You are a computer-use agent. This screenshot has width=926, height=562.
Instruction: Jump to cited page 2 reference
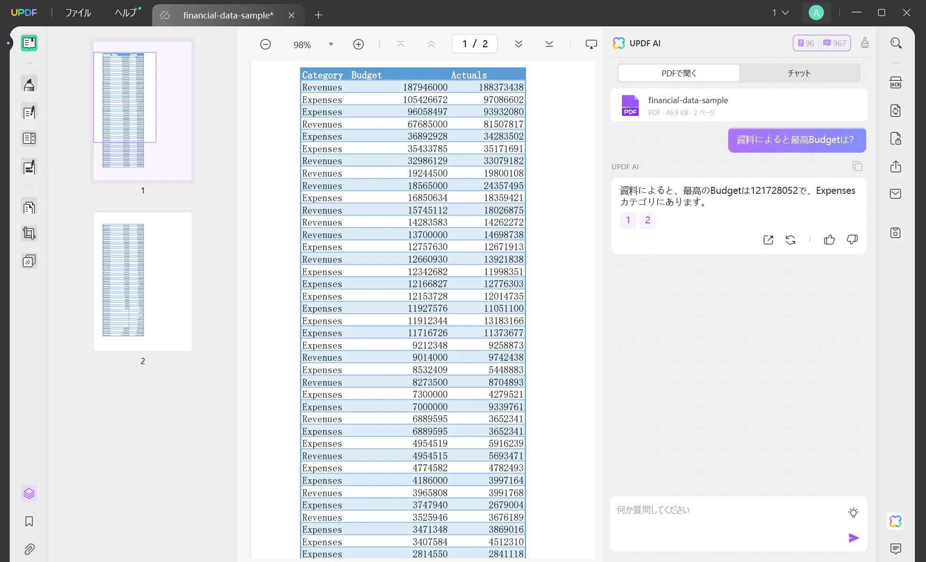(647, 220)
